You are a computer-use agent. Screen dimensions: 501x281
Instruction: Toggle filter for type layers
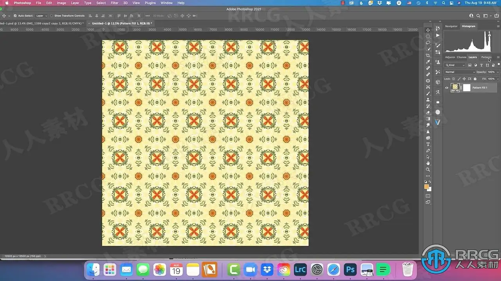[x=481, y=65]
